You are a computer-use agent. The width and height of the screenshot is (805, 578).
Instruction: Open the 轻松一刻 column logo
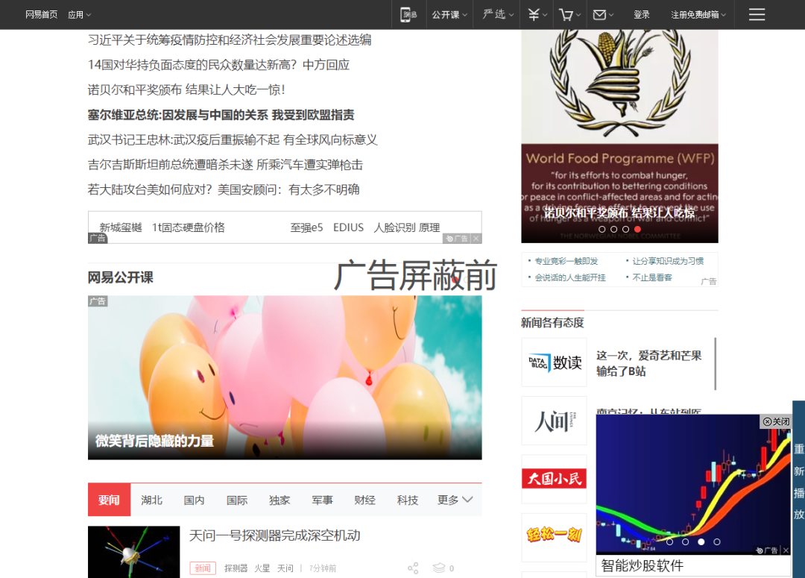click(554, 538)
